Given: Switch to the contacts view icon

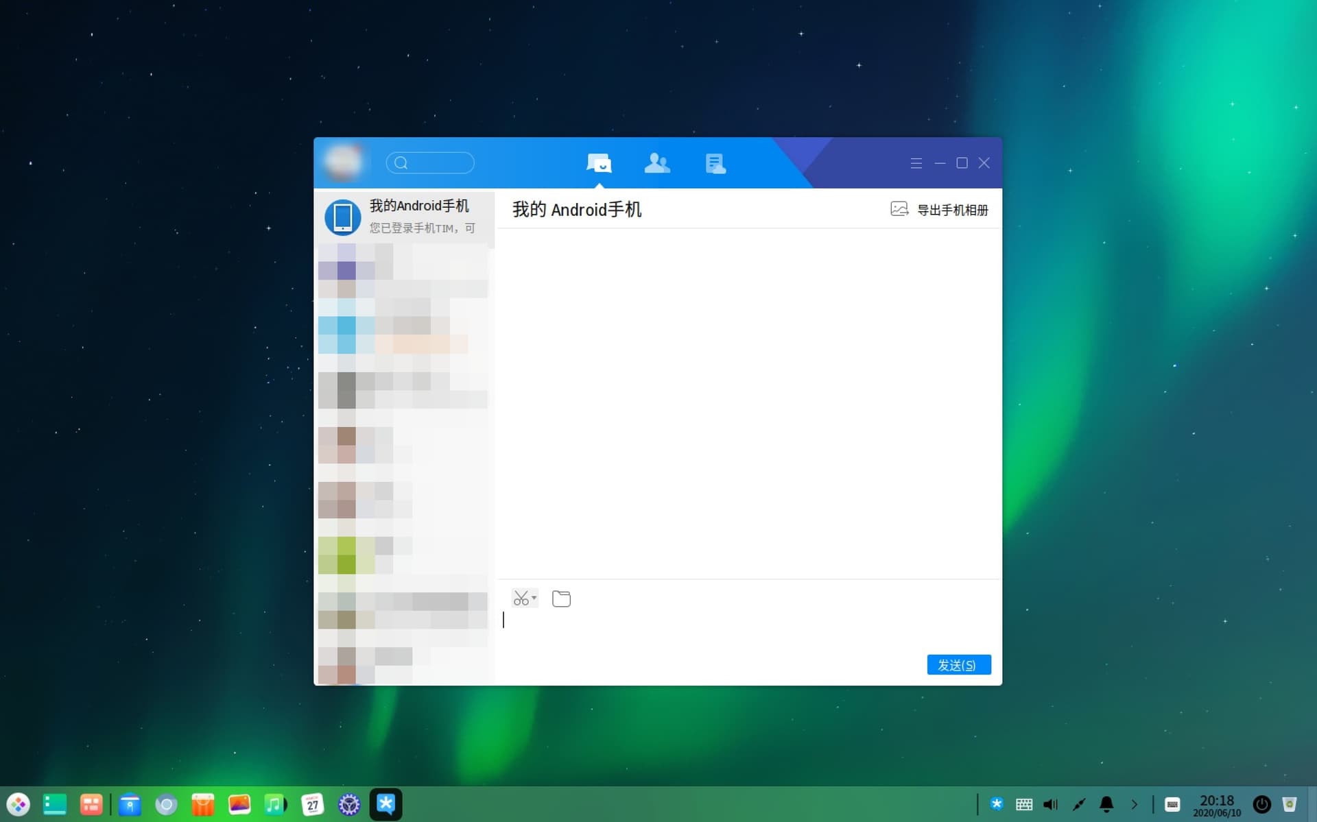Looking at the screenshot, I should pyautogui.click(x=657, y=162).
